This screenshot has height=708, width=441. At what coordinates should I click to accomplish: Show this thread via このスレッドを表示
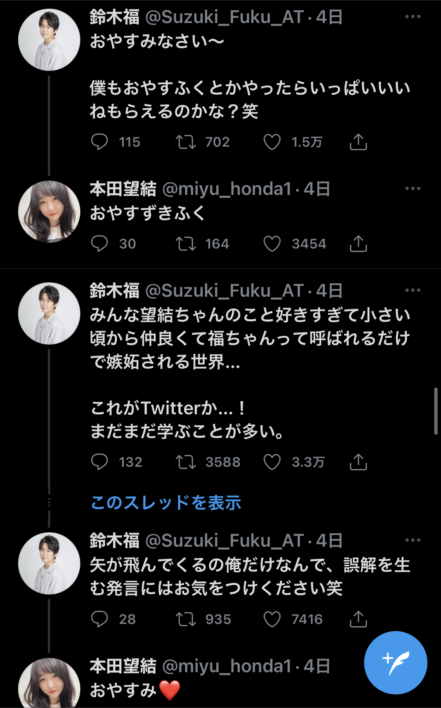click(166, 503)
